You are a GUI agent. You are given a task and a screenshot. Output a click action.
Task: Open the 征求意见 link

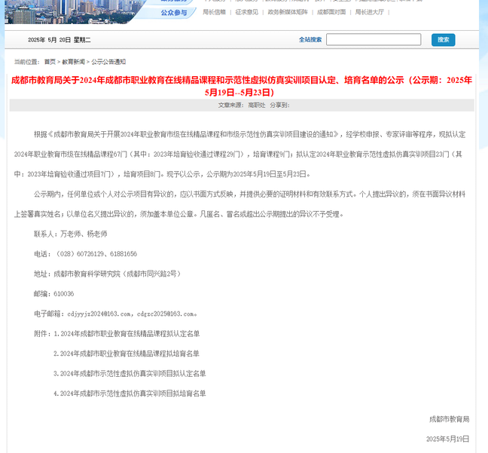pos(247,12)
